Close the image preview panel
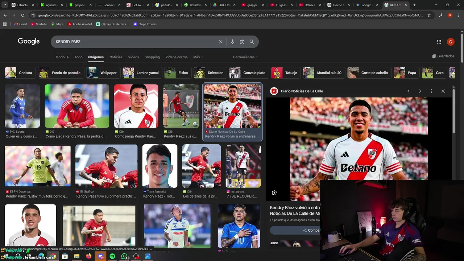 click(x=443, y=91)
